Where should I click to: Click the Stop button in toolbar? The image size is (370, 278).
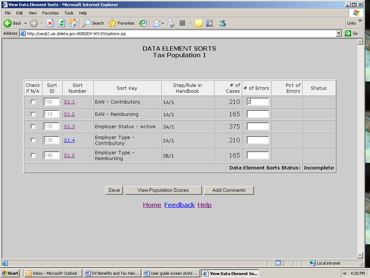(50, 23)
